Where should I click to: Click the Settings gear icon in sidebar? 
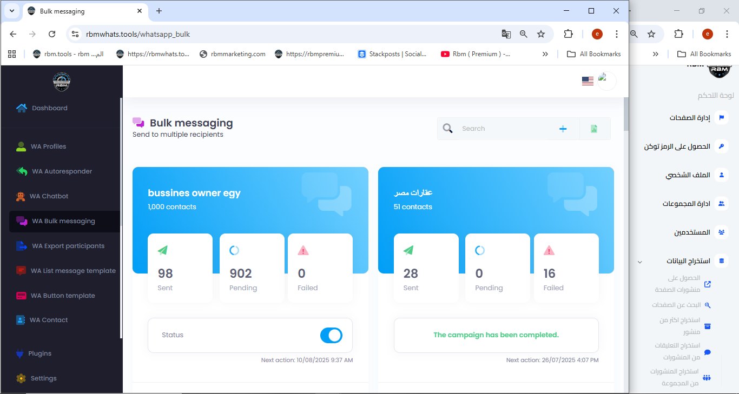[x=21, y=378]
